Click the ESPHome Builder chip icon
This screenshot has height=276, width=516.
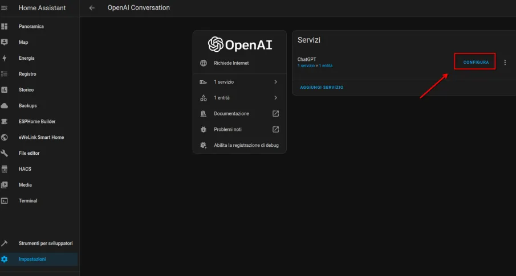(x=5, y=121)
